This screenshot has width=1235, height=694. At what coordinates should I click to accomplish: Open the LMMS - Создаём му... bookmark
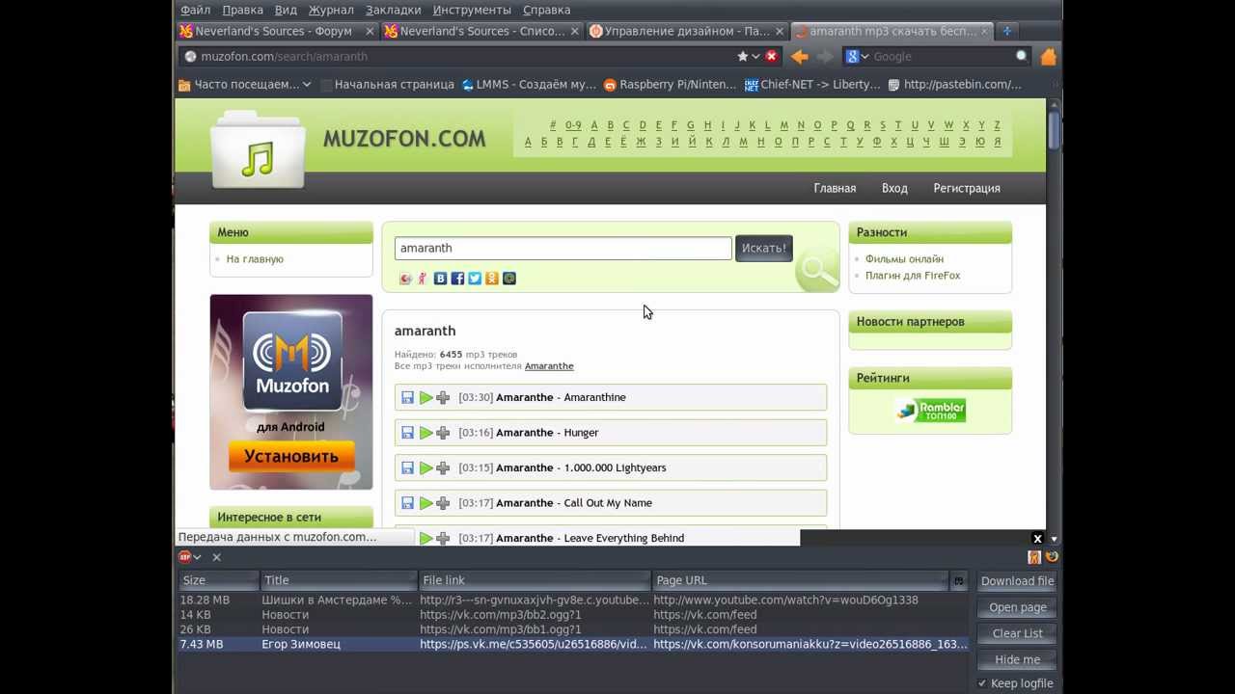click(x=529, y=85)
